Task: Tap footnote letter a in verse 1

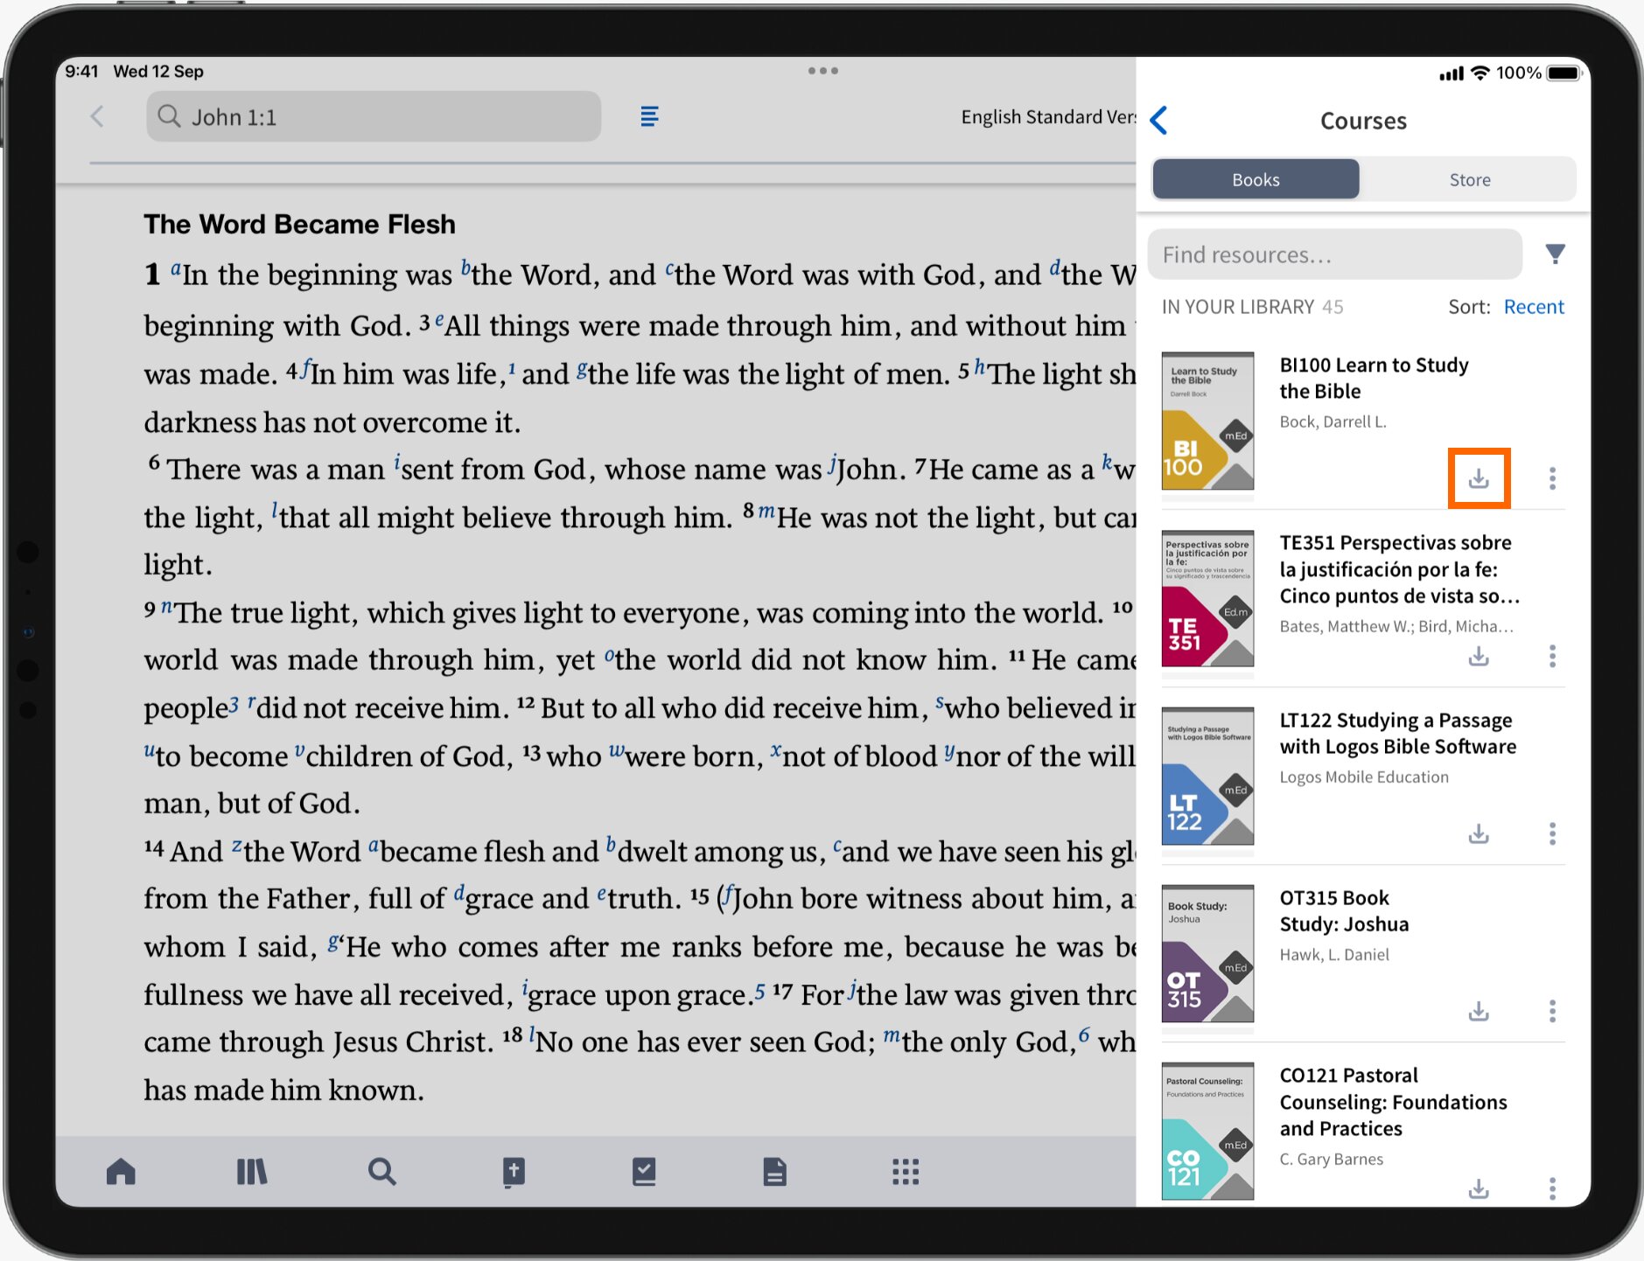Action: point(176,268)
